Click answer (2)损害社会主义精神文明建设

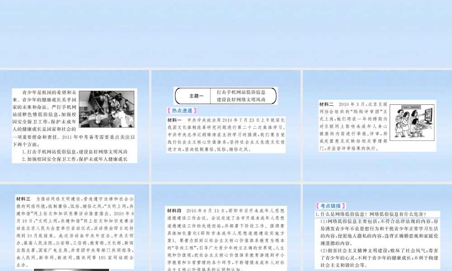(379, 258)
